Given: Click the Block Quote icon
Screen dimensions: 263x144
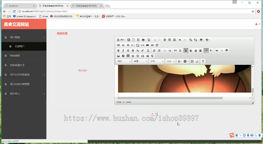Looking at the screenshot, I should [175, 51].
